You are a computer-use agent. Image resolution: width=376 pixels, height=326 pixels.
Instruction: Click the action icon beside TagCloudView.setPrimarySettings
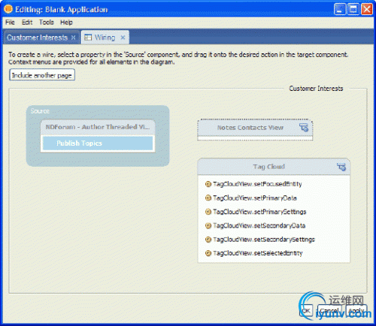coord(208,212)
